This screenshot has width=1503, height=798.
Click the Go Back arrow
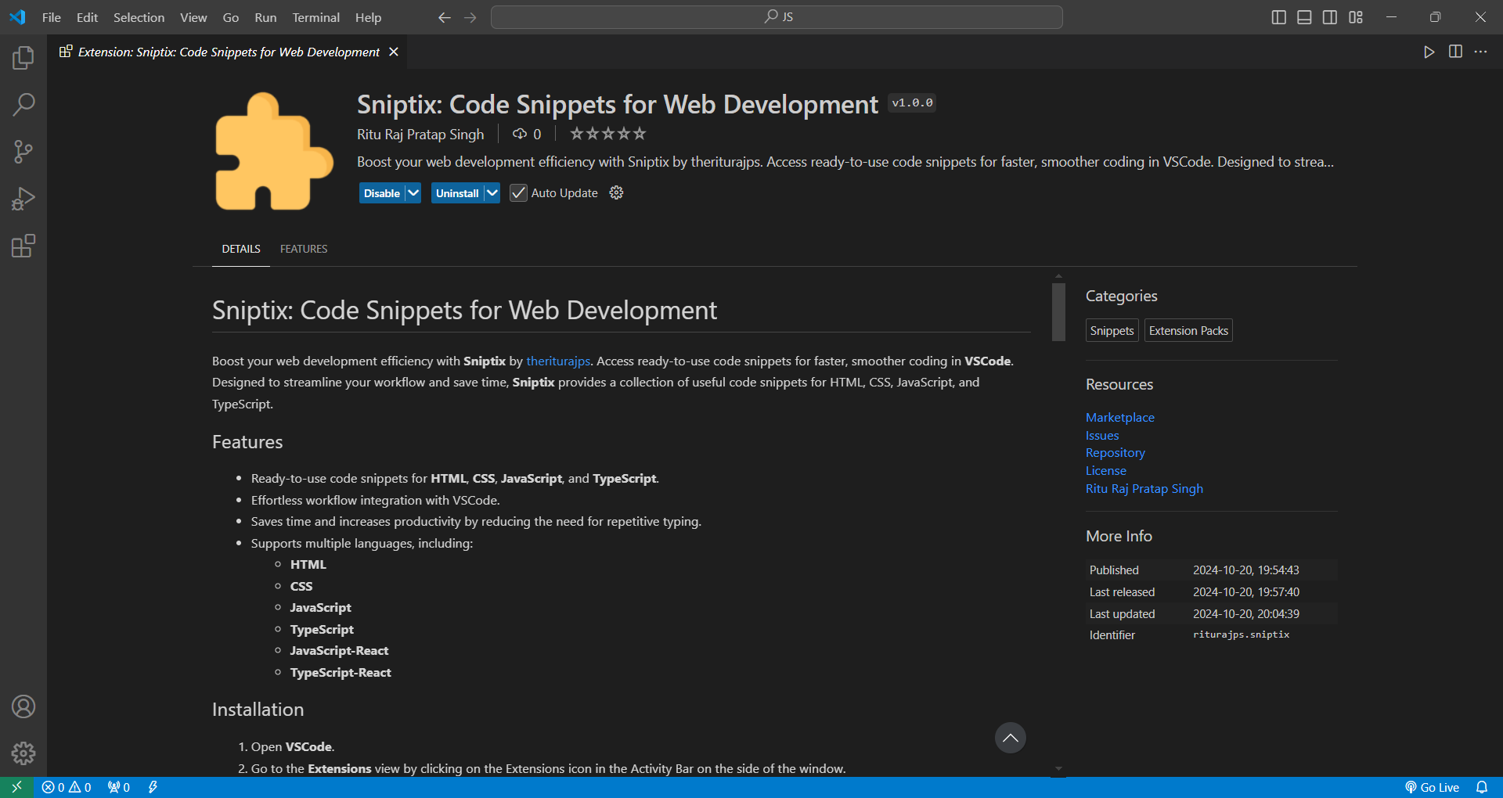click(444, 17)
